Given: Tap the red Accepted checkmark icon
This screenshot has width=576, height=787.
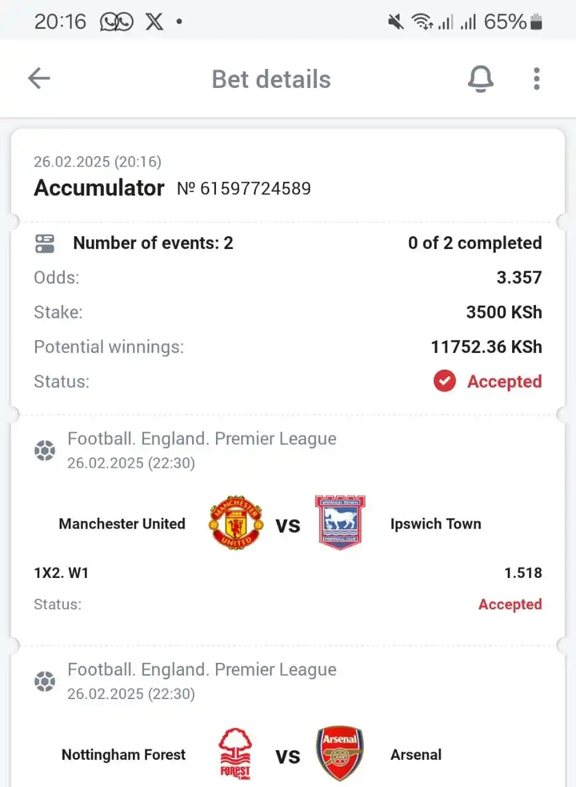Looking at the screenshot, I should click(444, 381).
